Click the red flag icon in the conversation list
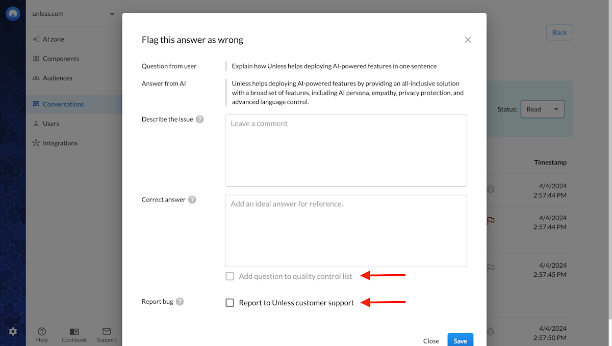612x346 pixels. [x=490, y=221]
